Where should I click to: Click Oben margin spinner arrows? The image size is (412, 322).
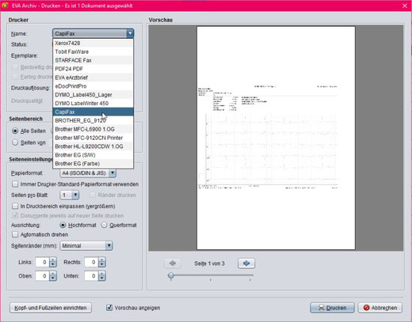click(x=53, y=276)
